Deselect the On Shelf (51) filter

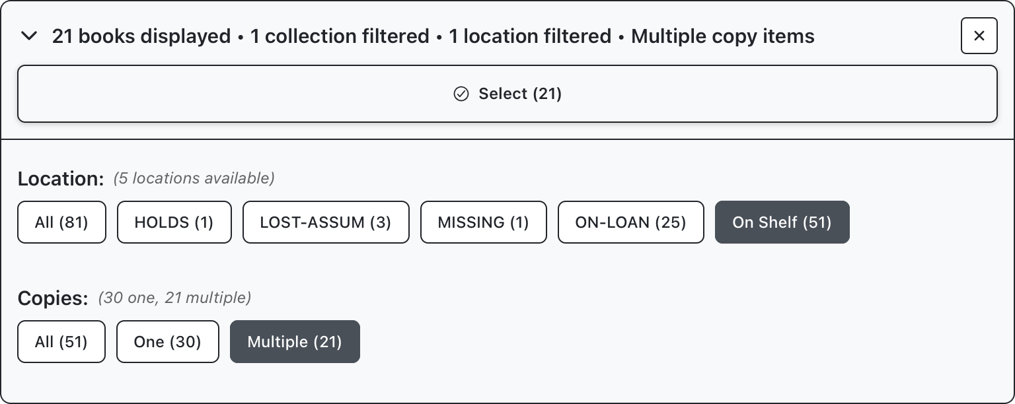point(782,222)
